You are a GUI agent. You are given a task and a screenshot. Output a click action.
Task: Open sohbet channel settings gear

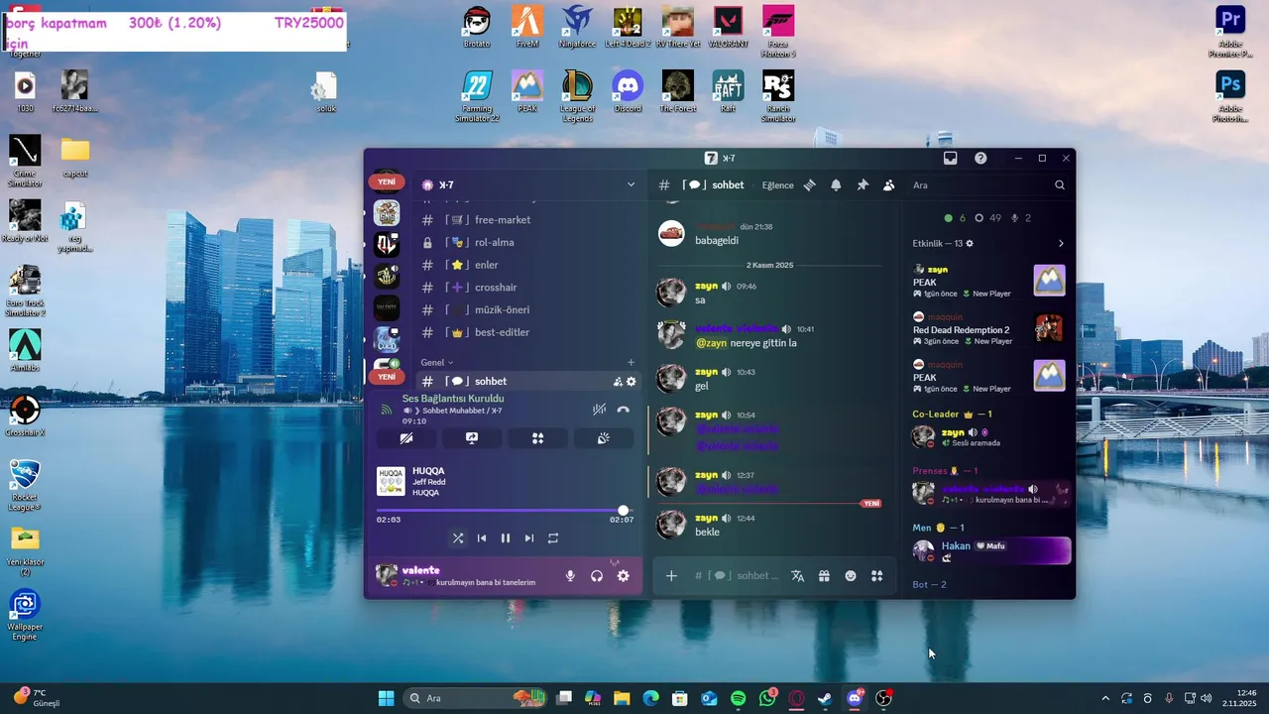(632, 382)
